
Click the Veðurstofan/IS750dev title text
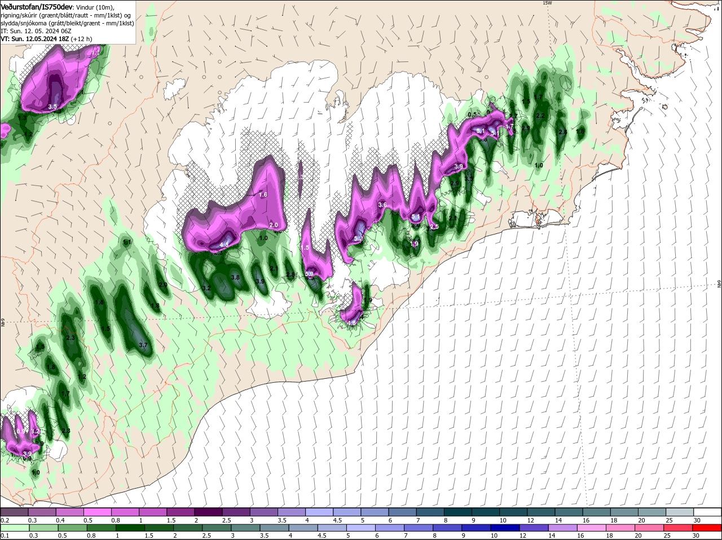[x=37, y=7]
